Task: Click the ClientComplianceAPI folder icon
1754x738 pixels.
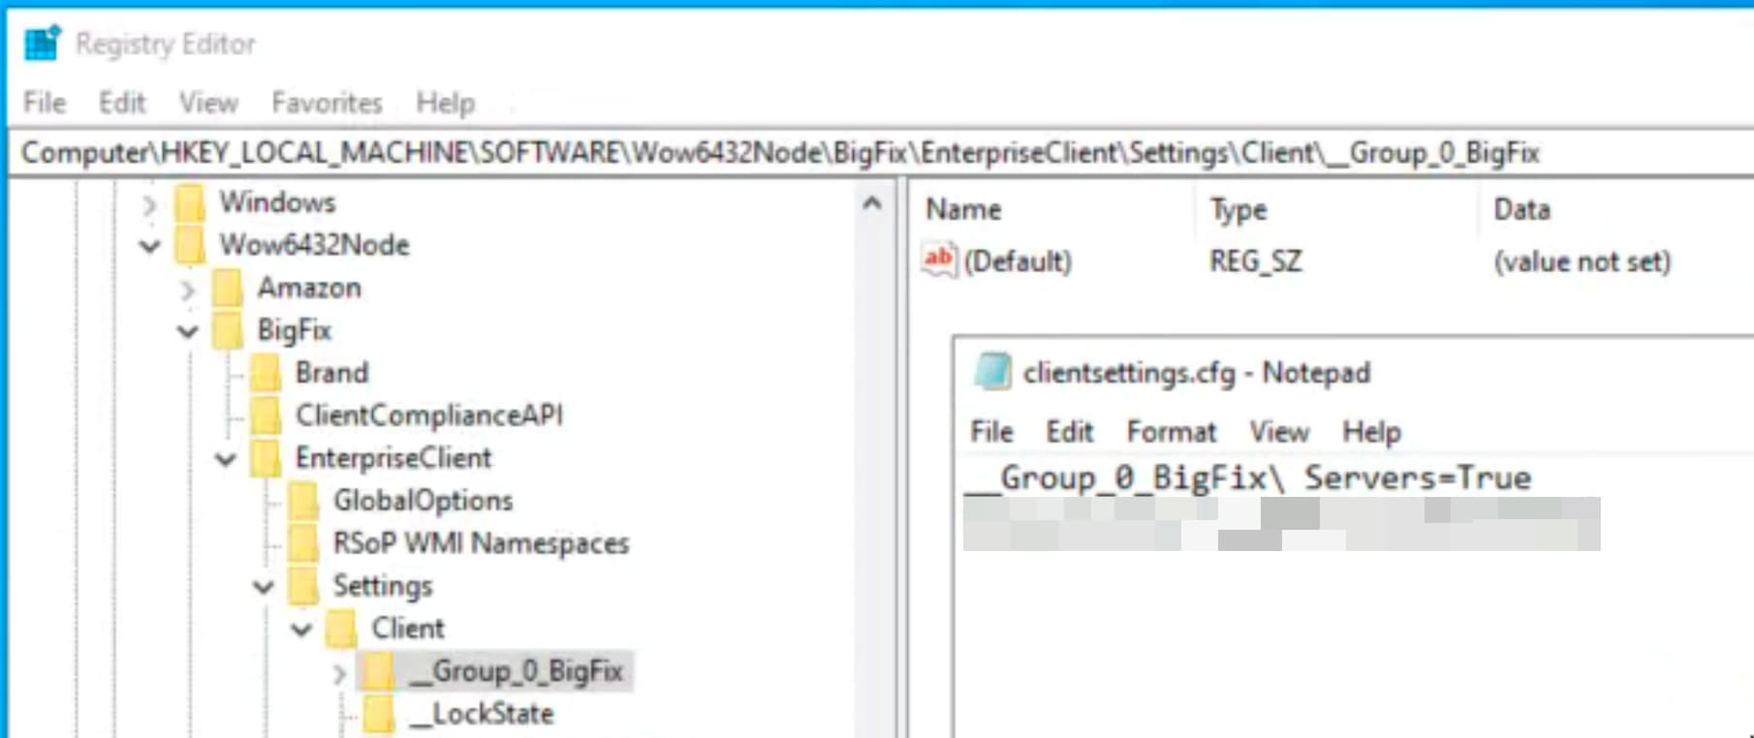Action: 266,415
